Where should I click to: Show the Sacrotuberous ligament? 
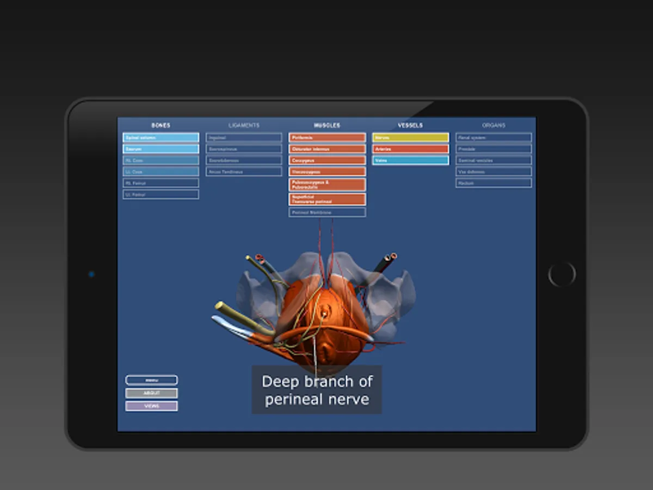(243, 160)
